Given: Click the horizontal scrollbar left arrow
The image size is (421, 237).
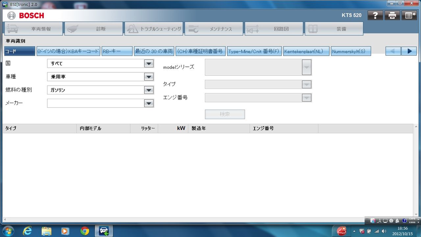Looking at the screenshot, I should pyautogui.click(x=5, y=220).
